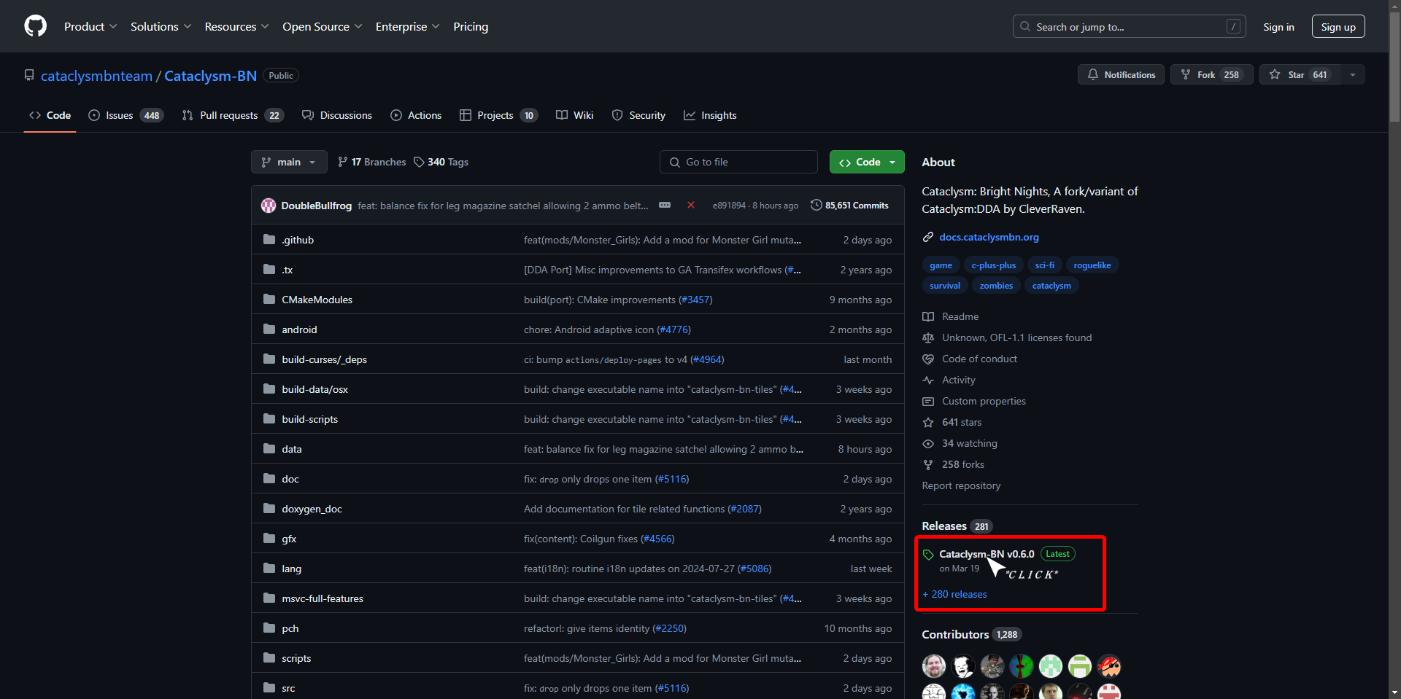Expand the Open Source menu
This screenshot has width=1401, height=699.
[x=323, y=26]
